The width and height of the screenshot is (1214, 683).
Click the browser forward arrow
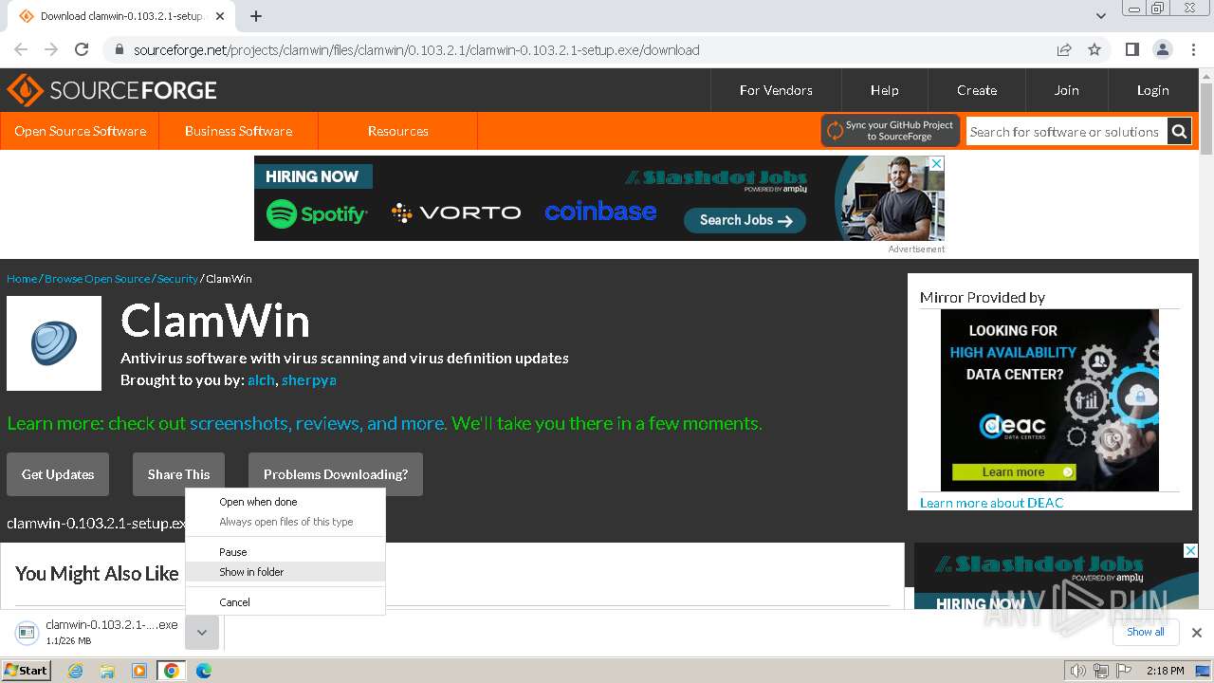tap(51, 49)
